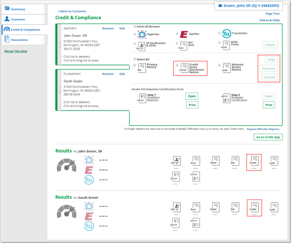The width and height of the screenshot is (292, 244).
Task: Start the Page Tour
Action: tap(273, 14)
